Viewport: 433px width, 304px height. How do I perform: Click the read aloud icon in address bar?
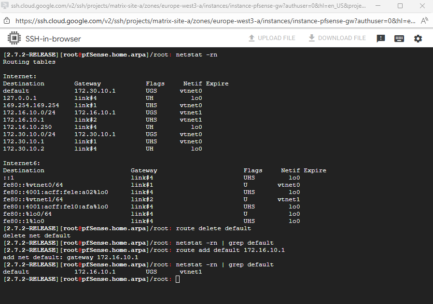point(424,21)
